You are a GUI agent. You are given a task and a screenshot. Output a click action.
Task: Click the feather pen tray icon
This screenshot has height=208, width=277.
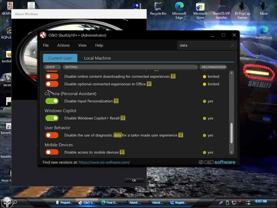coord(221,203)
